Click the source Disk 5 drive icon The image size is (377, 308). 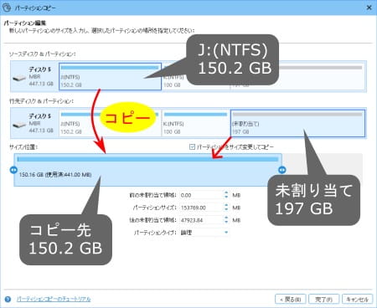19,78
